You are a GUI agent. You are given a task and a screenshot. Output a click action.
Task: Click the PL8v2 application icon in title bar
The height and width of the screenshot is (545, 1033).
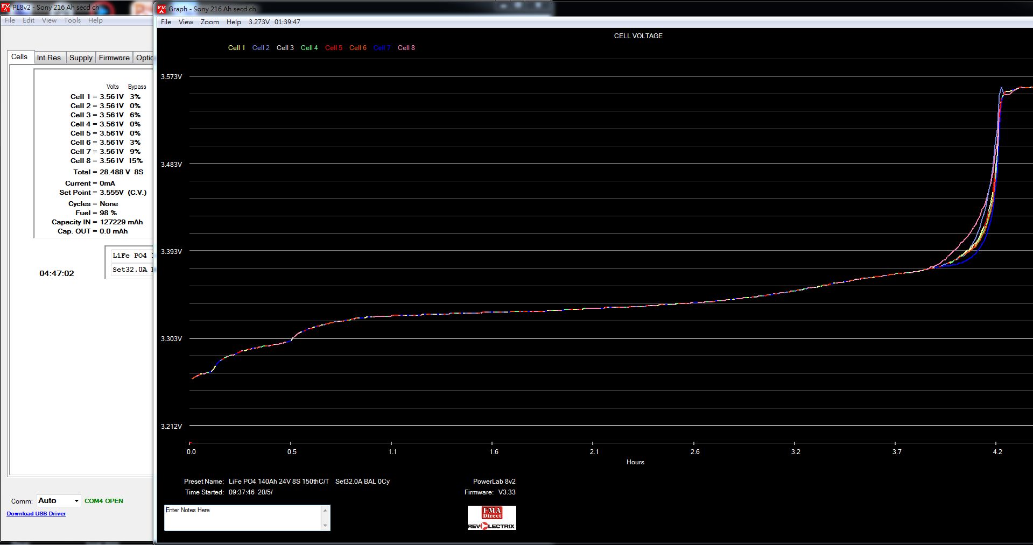click(x=6, y=8)
